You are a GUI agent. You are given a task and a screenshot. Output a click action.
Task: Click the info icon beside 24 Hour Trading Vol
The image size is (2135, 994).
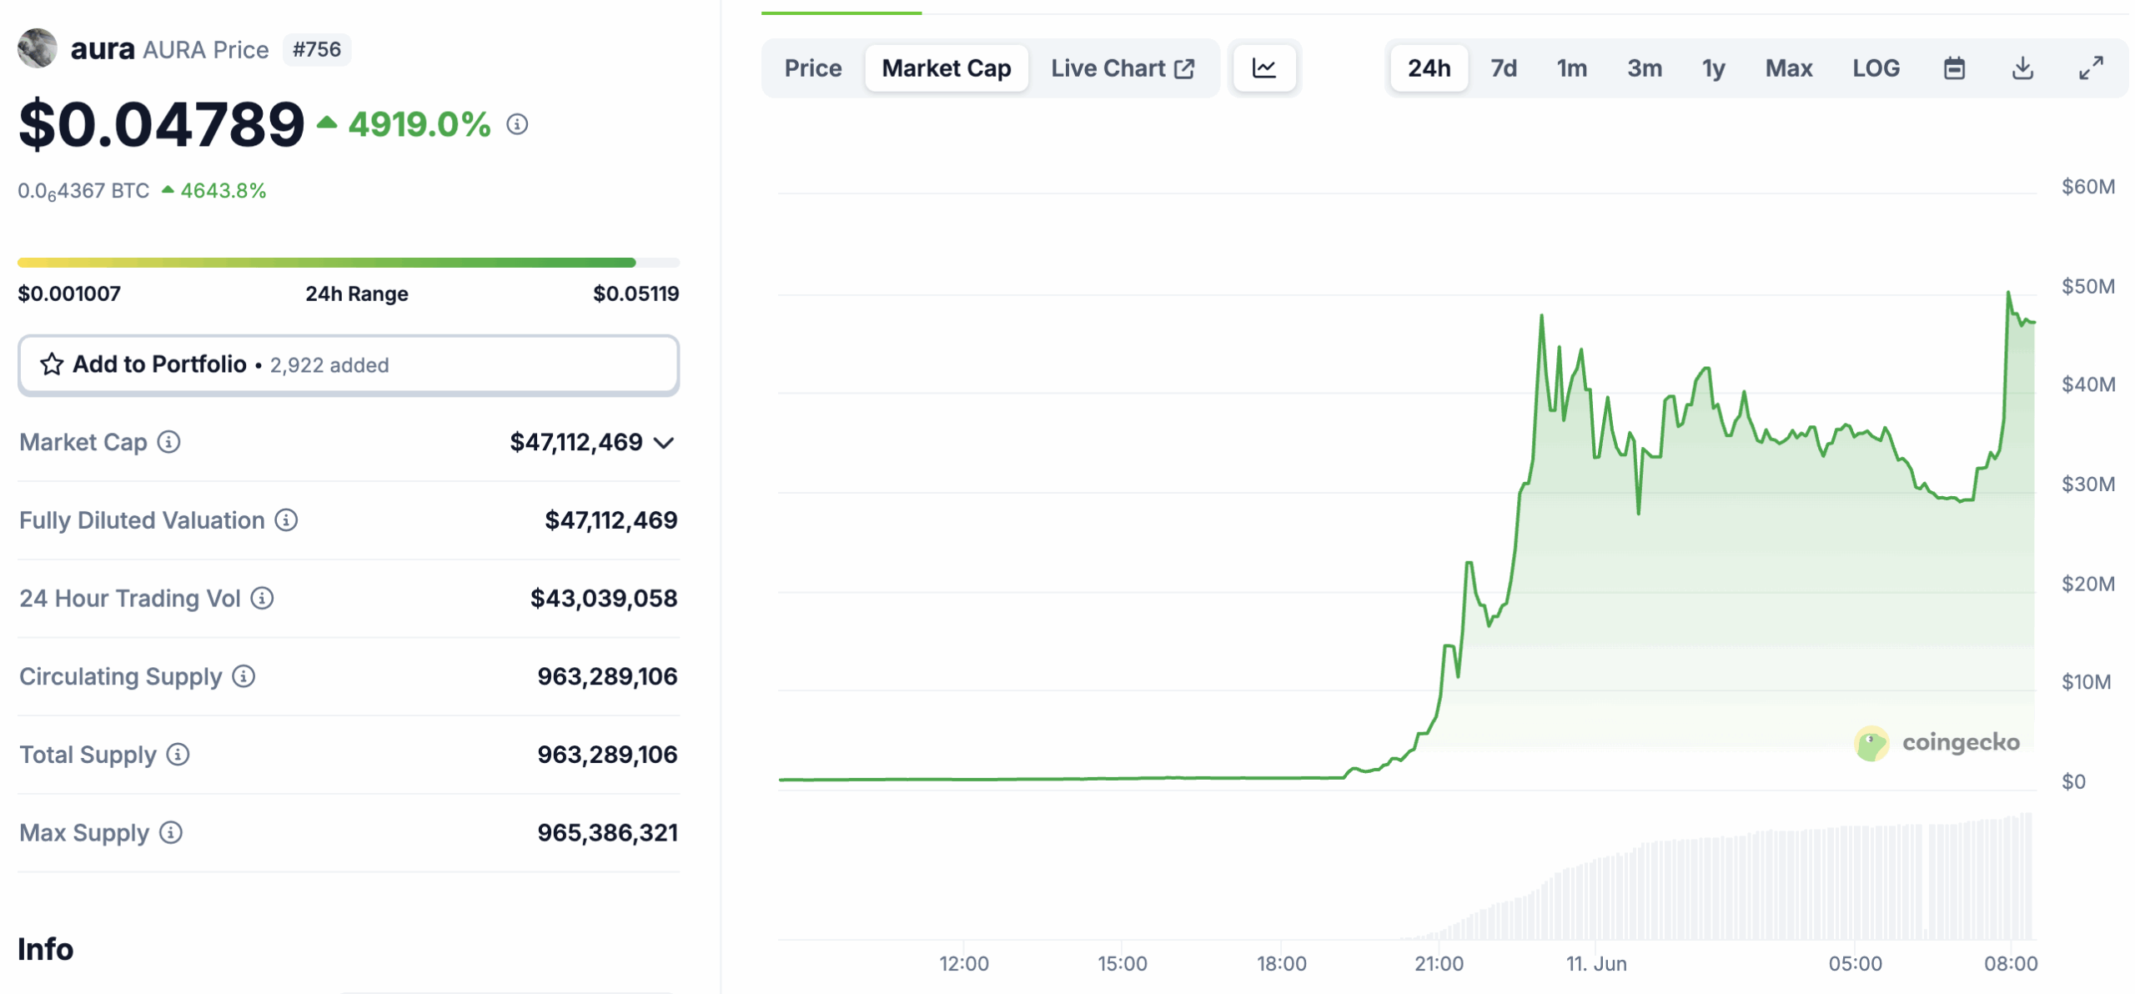point(263,598)
